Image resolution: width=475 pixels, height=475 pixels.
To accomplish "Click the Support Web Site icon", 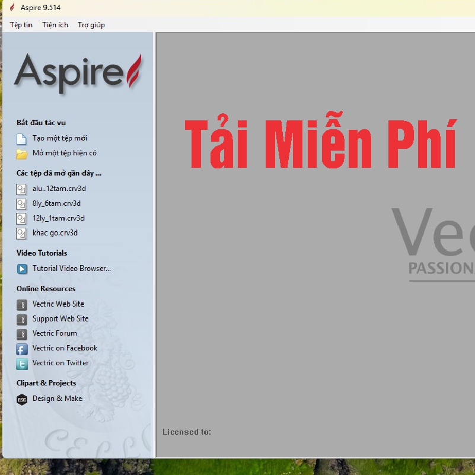I will [x=21, y=318].
